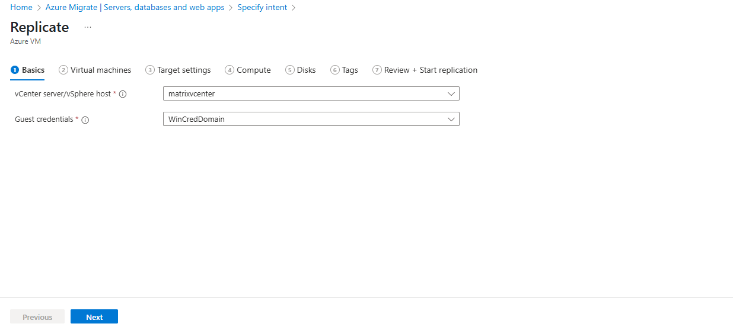Open the vCenter server/vSphere host combo box
Image resolution: width=733 pixels, height=330 pixels.
[x=311, y=93]
